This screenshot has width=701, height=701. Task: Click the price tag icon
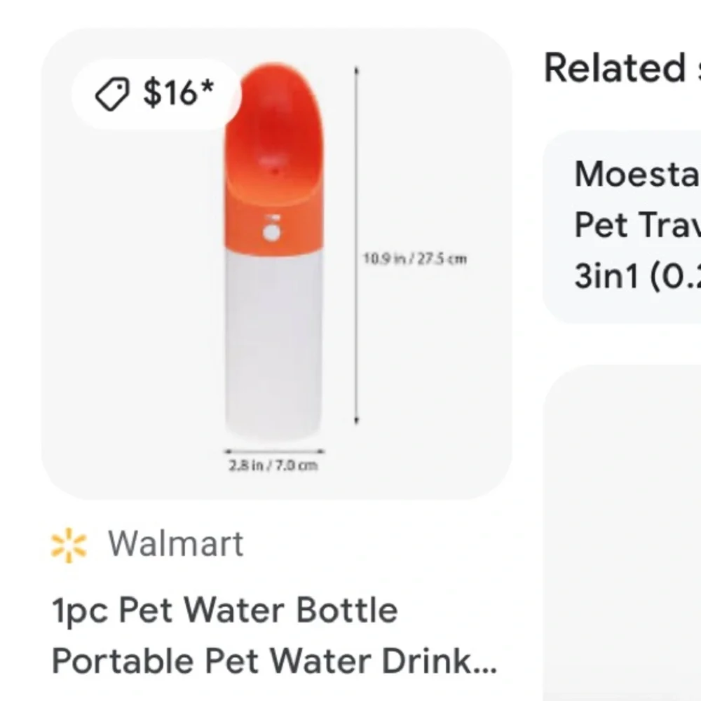(112, 93)
